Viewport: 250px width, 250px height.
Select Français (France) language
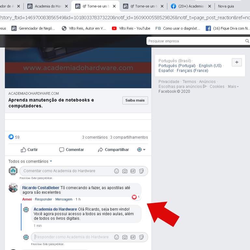pyautogui.click(x=192, y=71)
